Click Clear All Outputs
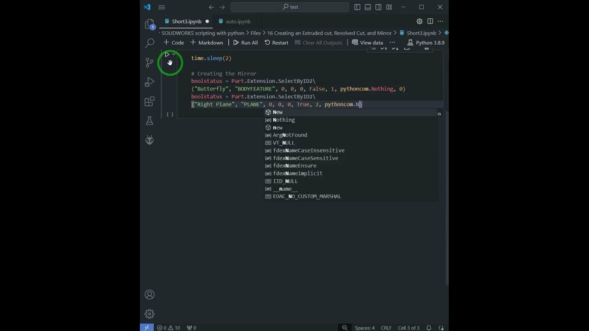Screen dimensions: 589x331 pyautogui.click(x=318, y=43)
